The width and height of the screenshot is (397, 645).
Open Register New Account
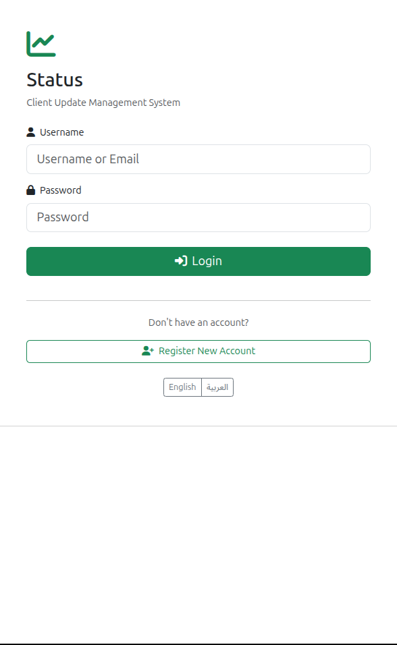[198, 351]
